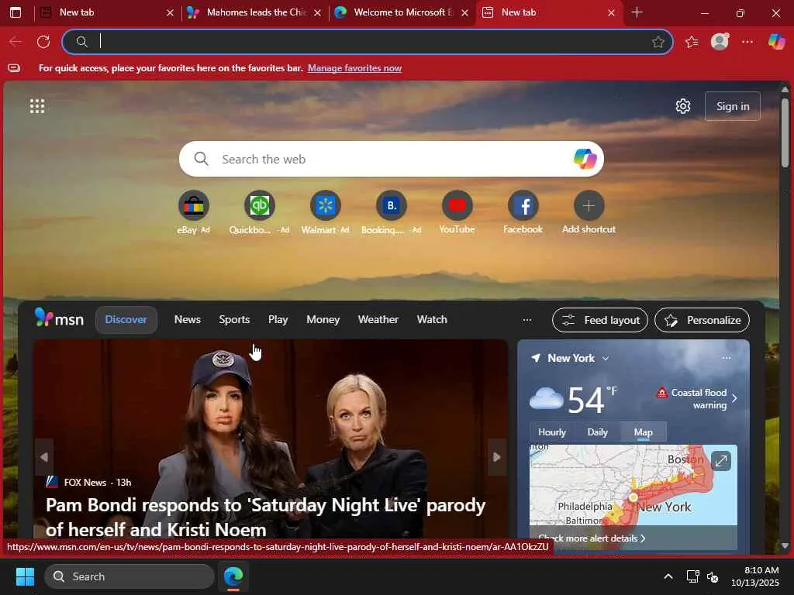
Task: Switch weather card to Hourly
Action: (x=552, y=432)
